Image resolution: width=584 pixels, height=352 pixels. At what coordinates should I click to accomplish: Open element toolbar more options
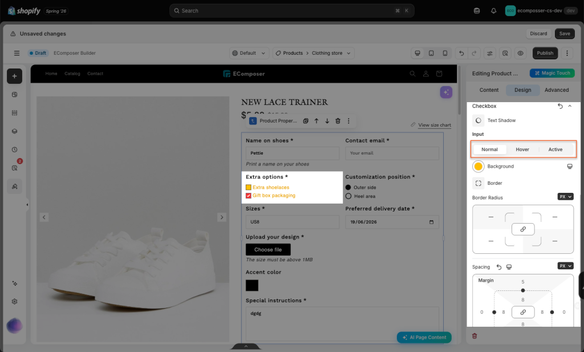348,121
